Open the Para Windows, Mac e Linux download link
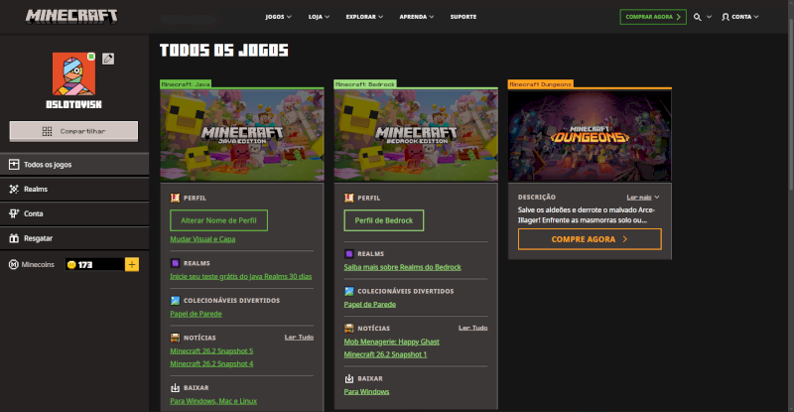The image size is (794, 412). (213, 401)
